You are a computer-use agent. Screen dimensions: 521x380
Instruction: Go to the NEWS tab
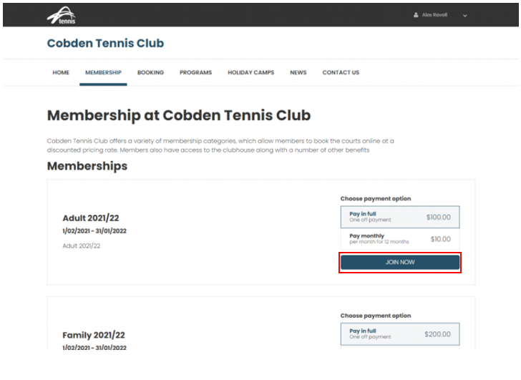point(298,72)
